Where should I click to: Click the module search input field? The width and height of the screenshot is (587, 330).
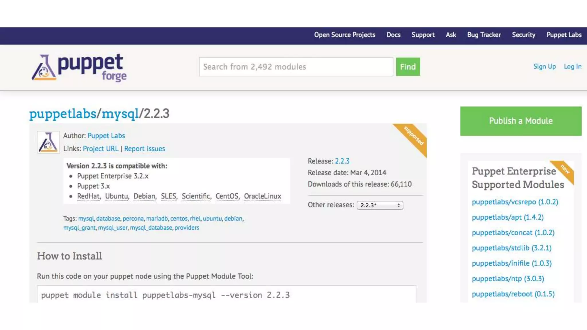[x=296, y=67]
